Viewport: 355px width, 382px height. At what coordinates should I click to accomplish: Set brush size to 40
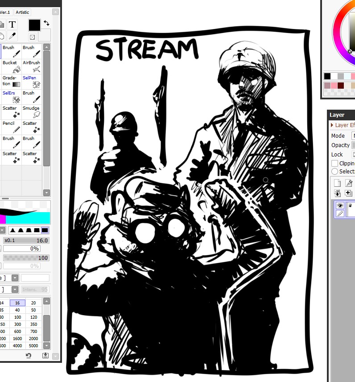[x=17, y=310]
